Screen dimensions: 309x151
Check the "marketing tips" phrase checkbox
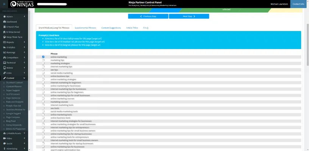pyautogui.click(x=43, y=60)
